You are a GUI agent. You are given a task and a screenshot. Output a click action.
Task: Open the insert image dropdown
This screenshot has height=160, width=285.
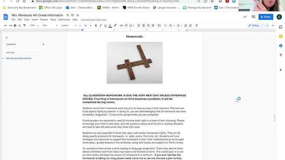click(x=132, y=25)
